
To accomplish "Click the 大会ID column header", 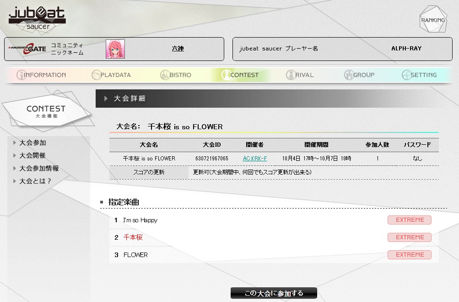I will click(x=211, y=144).
